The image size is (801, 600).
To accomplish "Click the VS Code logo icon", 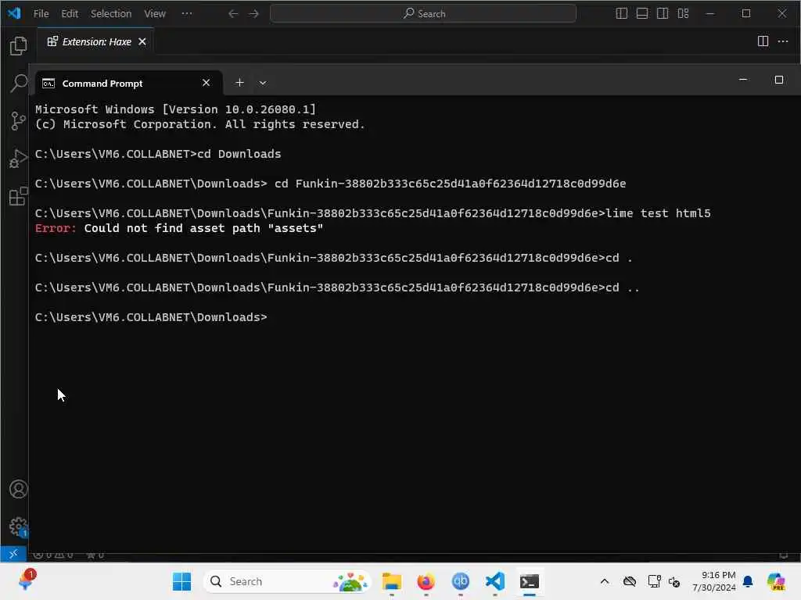I will coord(14,12).
